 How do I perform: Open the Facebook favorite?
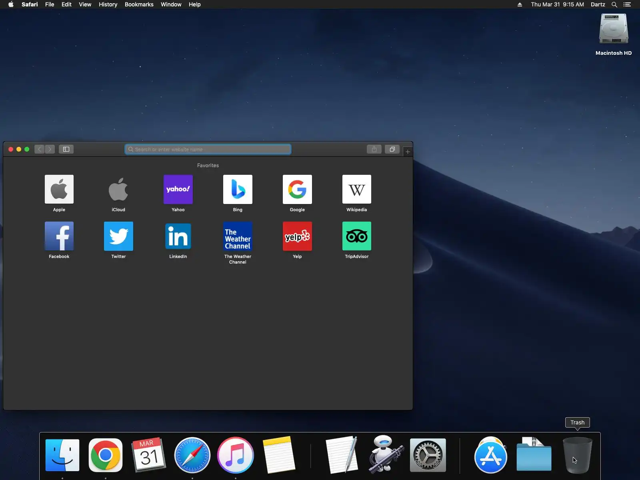(59, 236)
